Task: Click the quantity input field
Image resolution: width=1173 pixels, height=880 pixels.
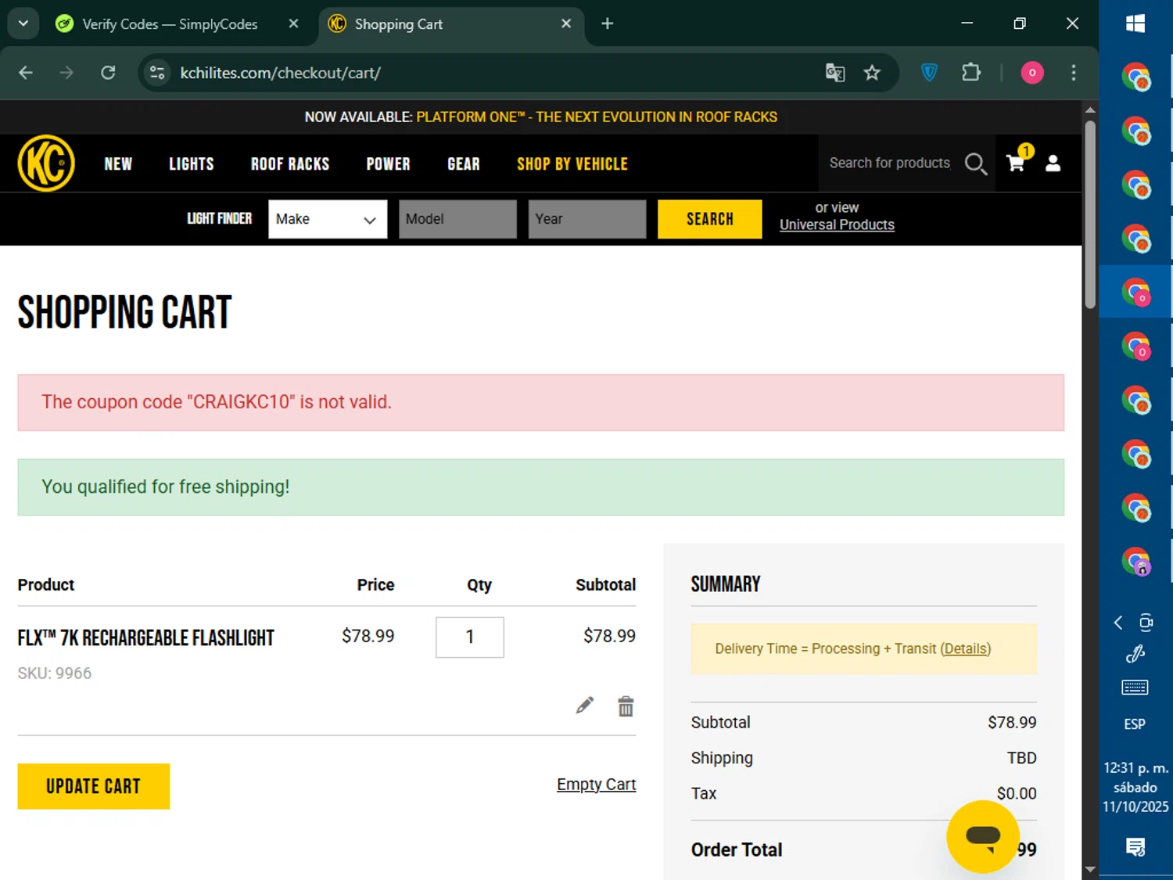Action: click(470, 637)
